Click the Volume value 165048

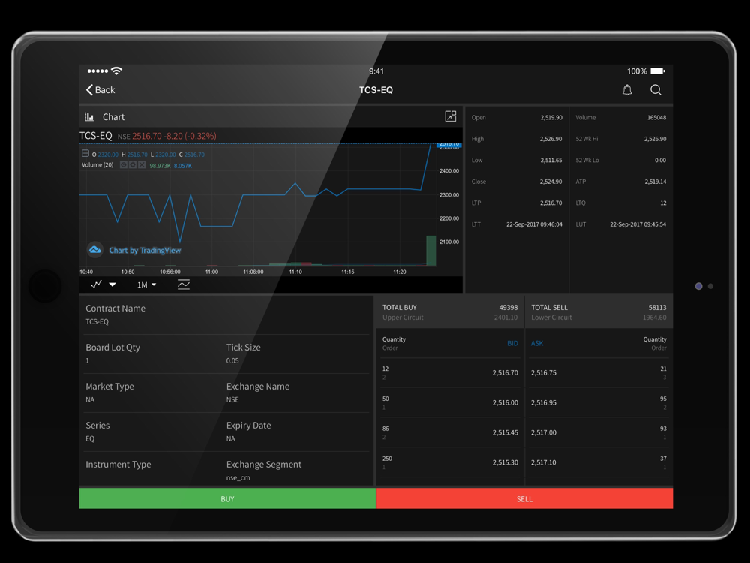[656, 117]
